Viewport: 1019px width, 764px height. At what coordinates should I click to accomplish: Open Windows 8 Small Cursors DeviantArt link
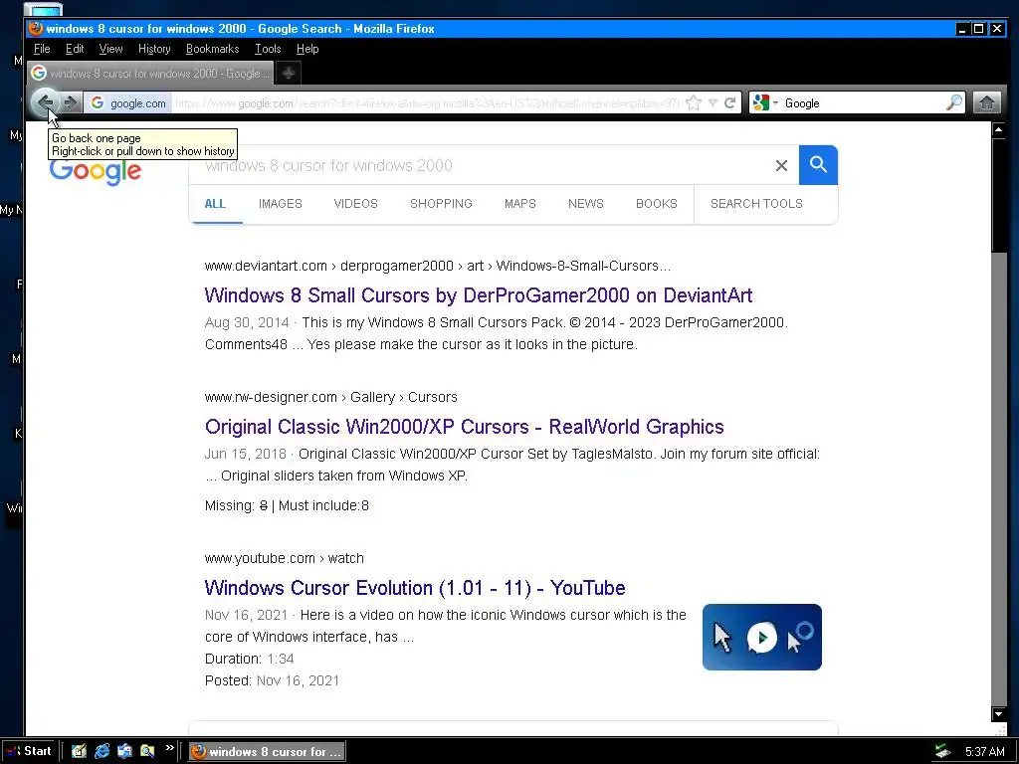point(479,295)
